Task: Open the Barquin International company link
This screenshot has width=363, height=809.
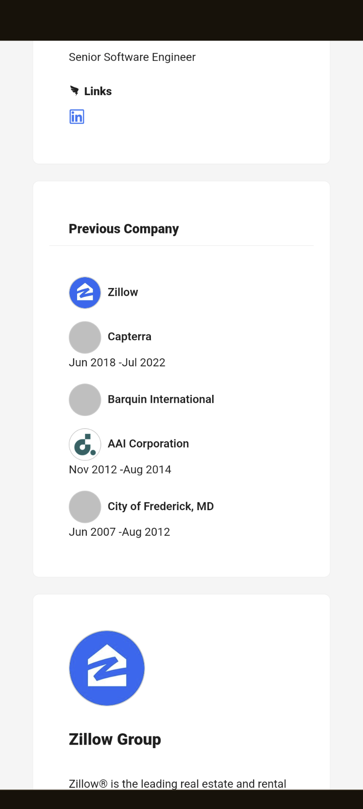Action: coord(161,399)
